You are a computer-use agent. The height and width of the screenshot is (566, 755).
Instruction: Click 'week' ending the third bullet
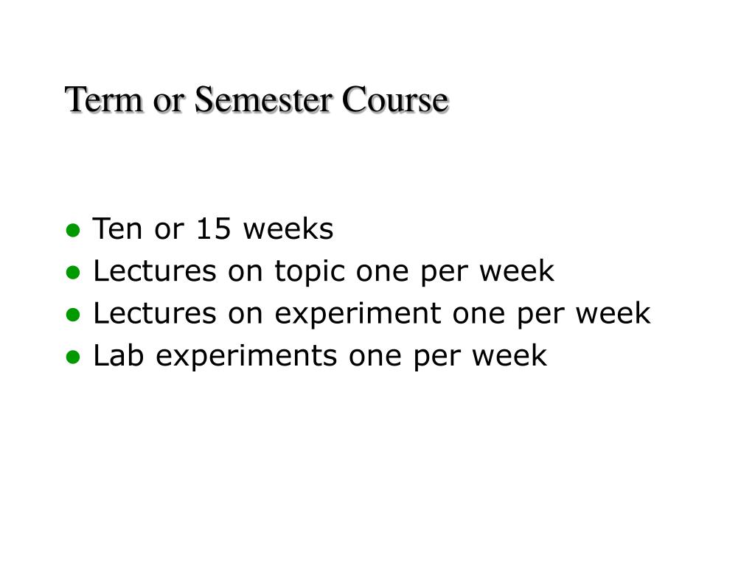click(x=613, y=313)
